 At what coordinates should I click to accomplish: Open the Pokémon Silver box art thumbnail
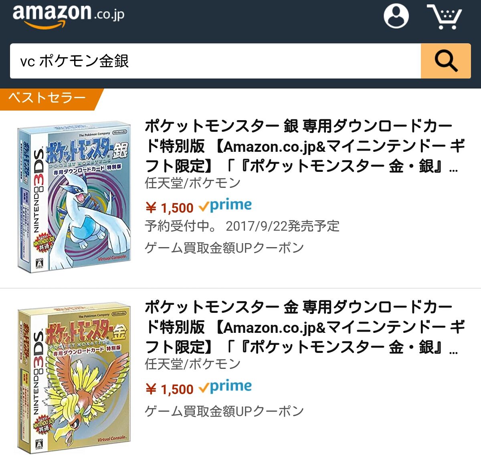pos(74,197)
